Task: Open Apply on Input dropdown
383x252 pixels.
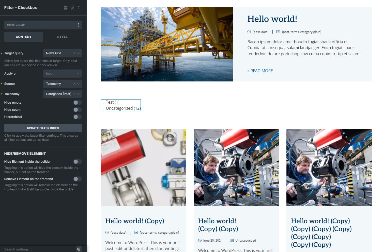Action: (x=63, y=74)
